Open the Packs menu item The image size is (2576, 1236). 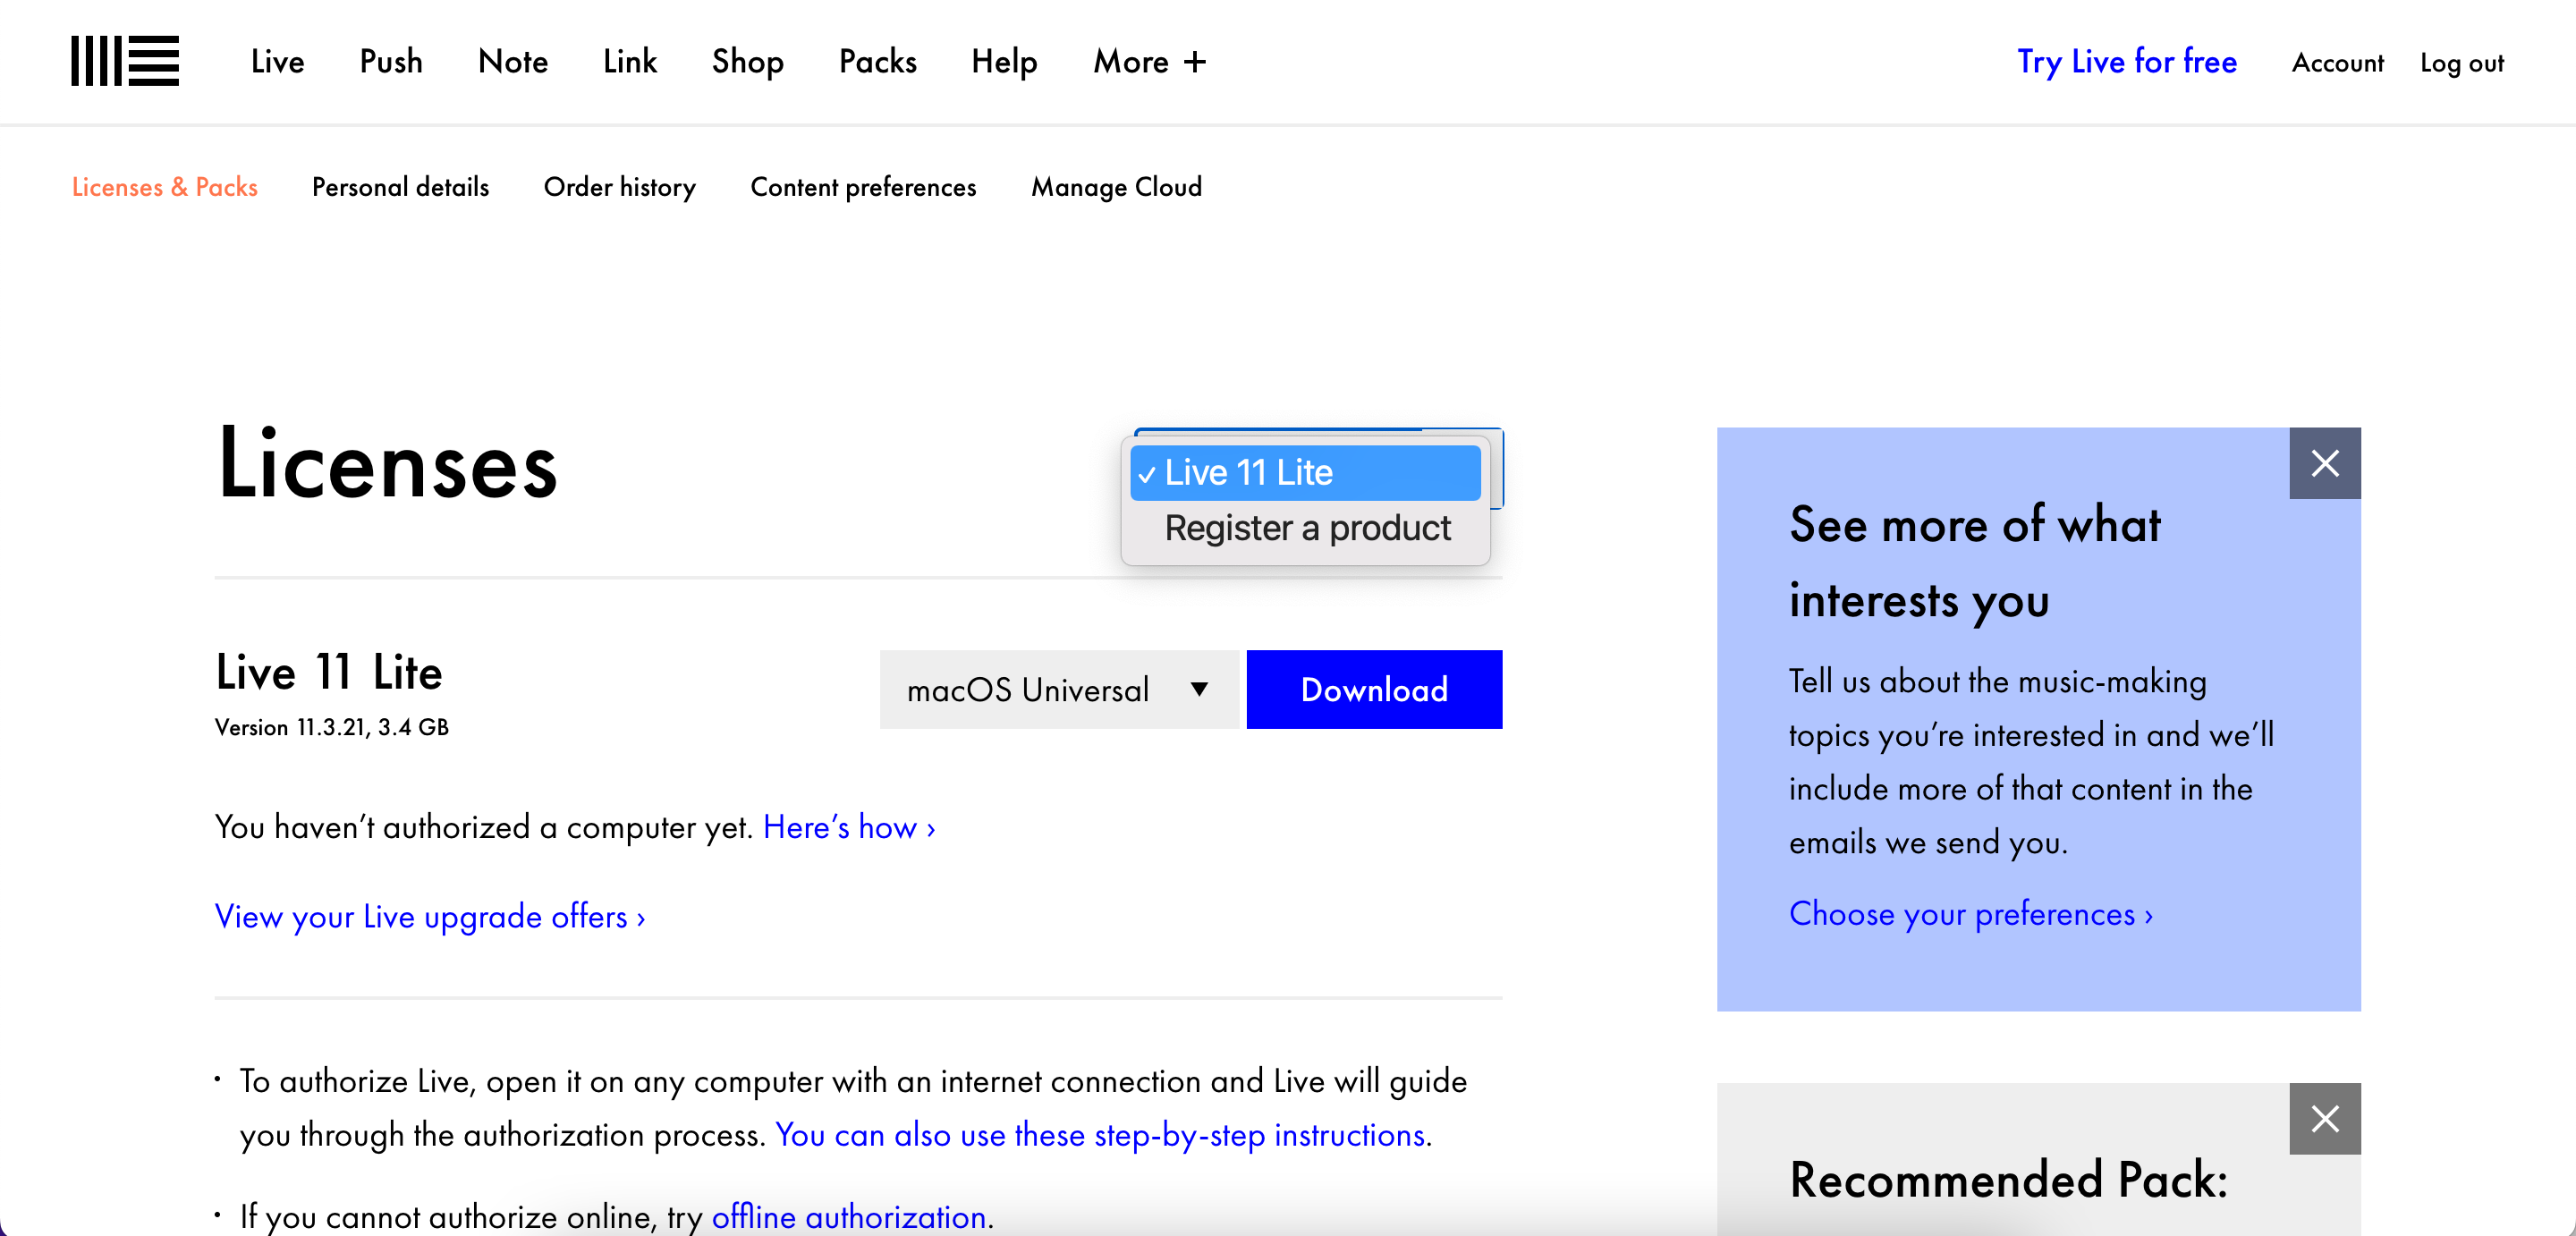[877, 62]
